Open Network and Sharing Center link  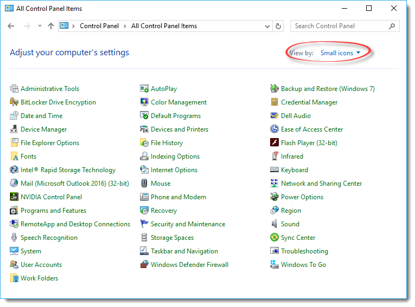(x=321, y=184)
